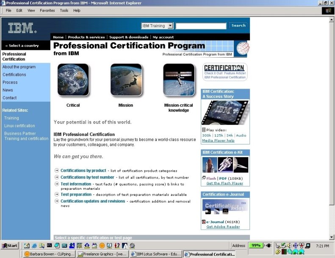Click the Mission Japan-from-space image
335x258 pixels.
point(126,80)
